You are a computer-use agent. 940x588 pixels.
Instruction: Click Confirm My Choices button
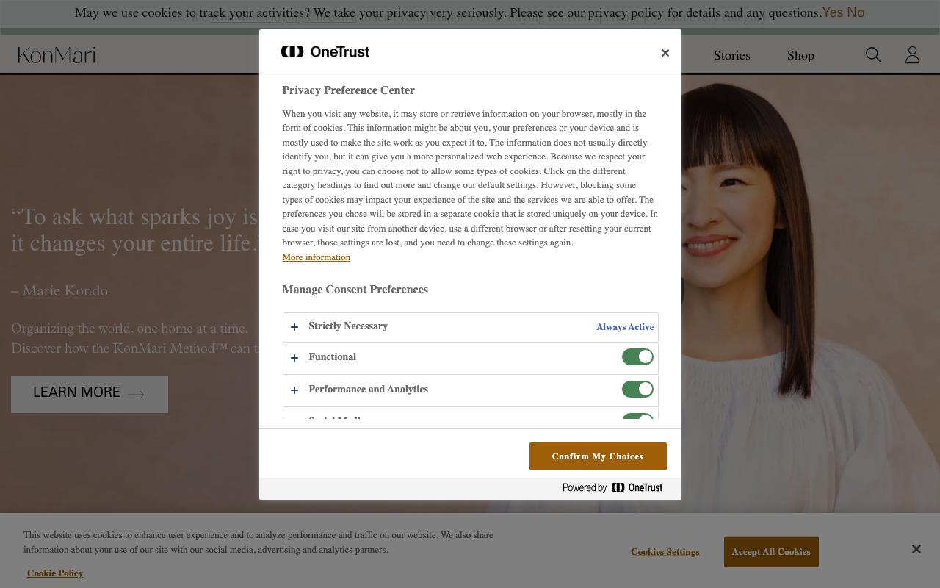598,456
